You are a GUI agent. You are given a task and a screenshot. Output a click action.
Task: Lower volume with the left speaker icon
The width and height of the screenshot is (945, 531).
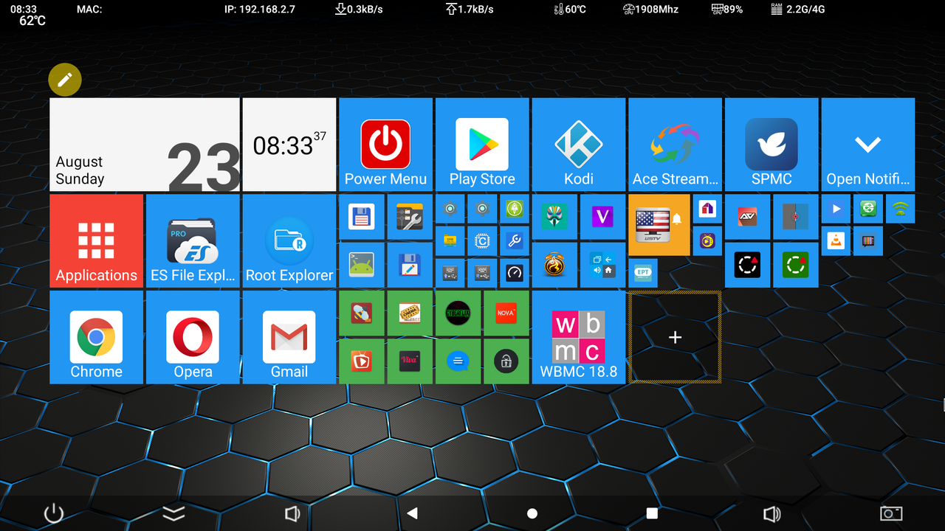pos(292,513)
